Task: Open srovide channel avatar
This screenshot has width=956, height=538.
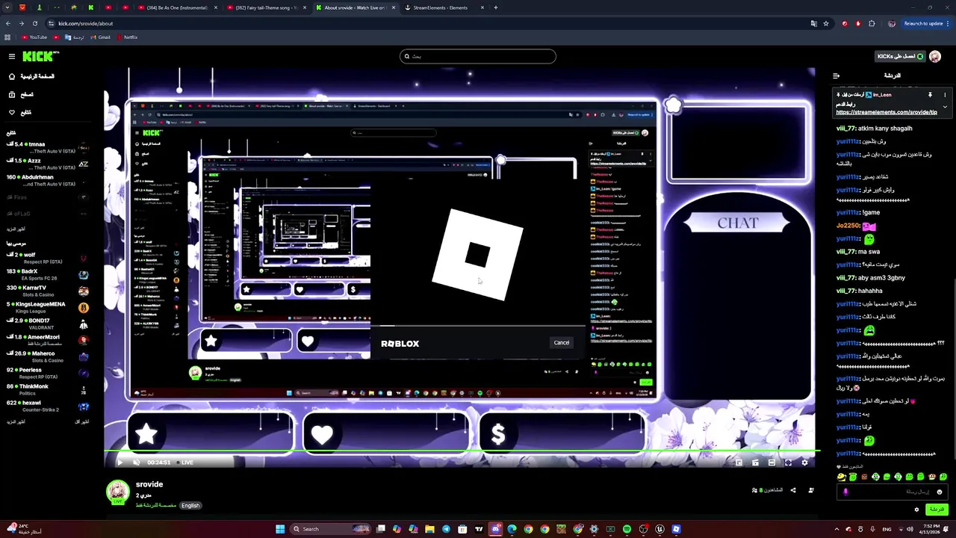Action: 118,491
